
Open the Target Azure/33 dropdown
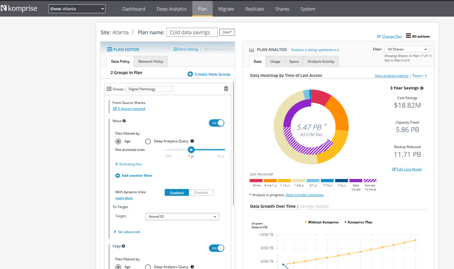click(x=182, y=216)
